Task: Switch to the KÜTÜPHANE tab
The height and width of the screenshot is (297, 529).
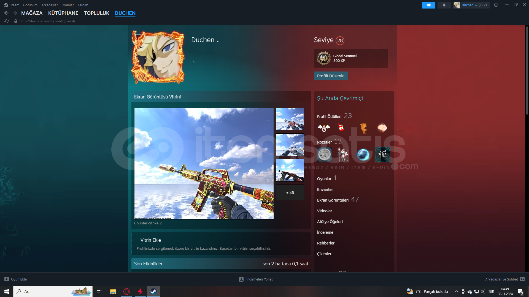Action: pyautogui.click(x=63, y=13)
